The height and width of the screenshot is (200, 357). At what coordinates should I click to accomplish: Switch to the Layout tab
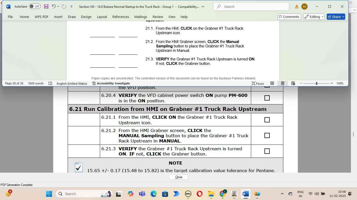point(102,17)
